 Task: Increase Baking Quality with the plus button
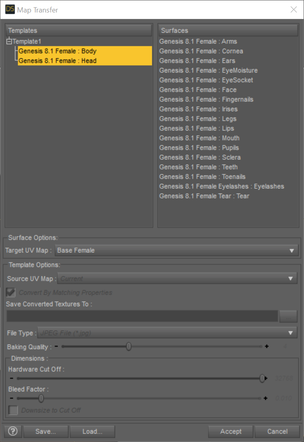coord(267,346)
